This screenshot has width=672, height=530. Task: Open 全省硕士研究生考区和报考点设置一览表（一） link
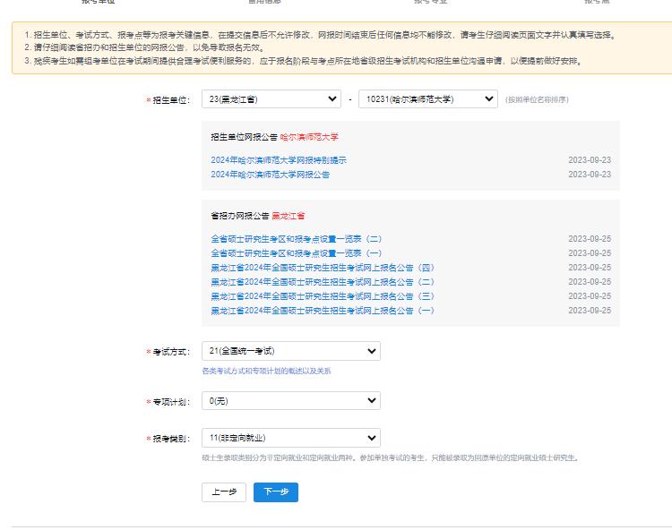point(297,253)
